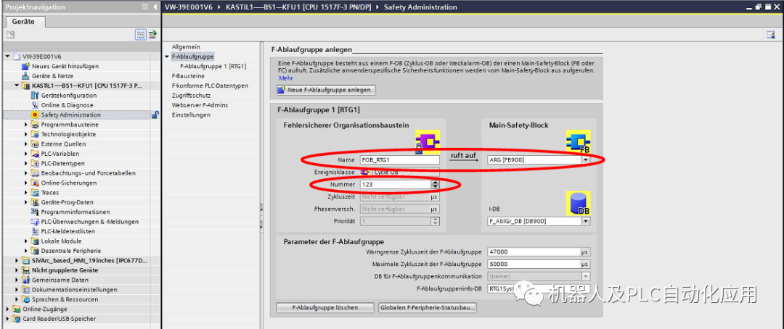Viewport: 784px width, 329px height.
Task: Expand the Nicht gruppierte Geräte node
Action: (x=17, y=270)
